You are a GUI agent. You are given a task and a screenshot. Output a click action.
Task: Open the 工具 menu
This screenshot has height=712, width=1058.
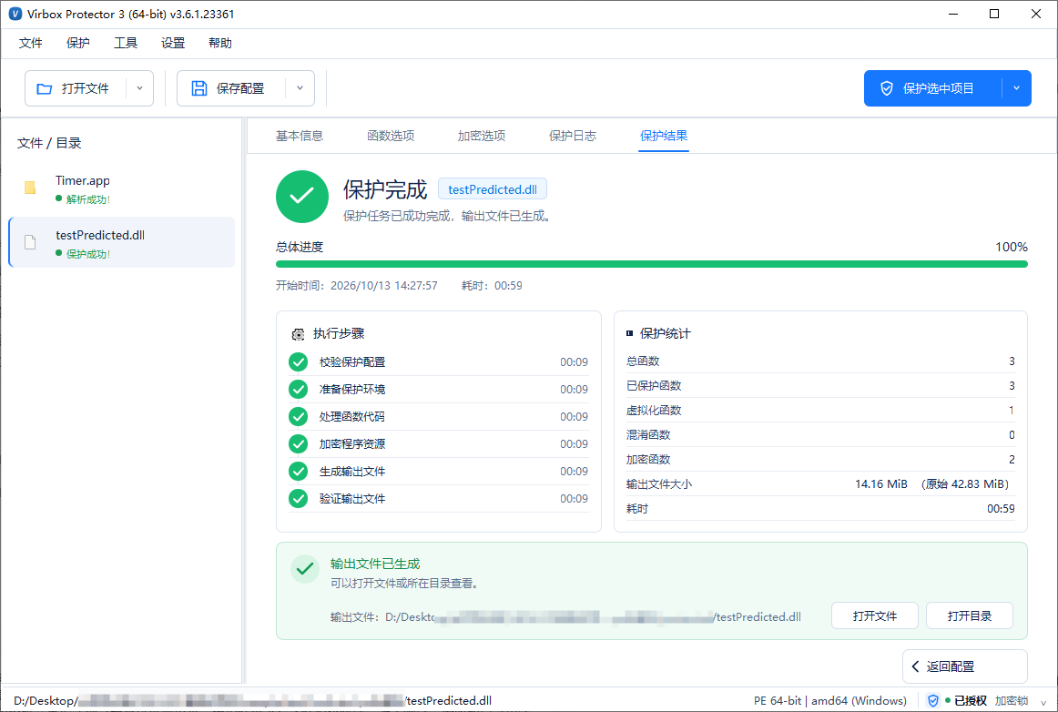(126, 43)
